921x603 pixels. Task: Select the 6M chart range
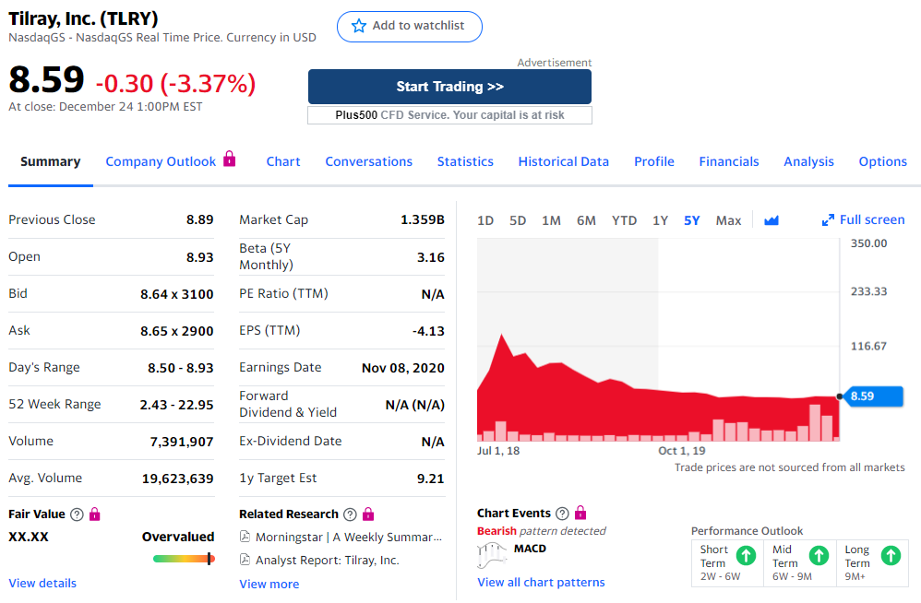coord(586,220)
